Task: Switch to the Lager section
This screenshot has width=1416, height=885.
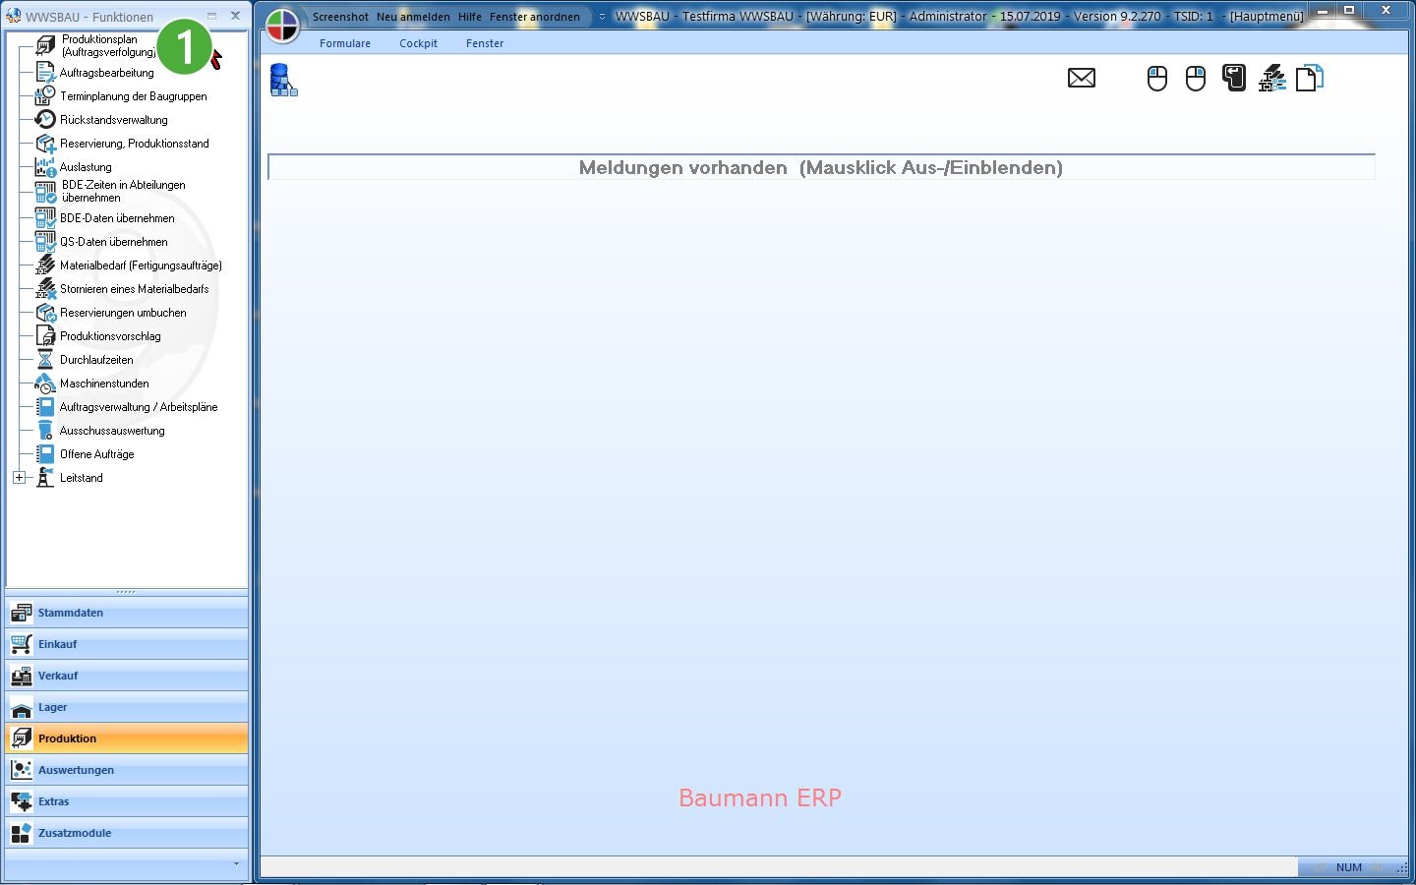Action: (x=126, y=707)
